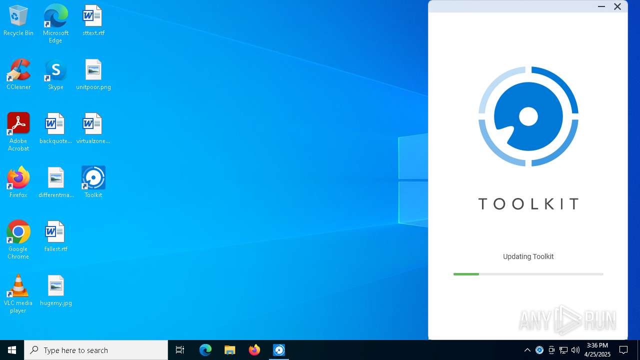
Task: Click the Toolkit update progress bar
Action: point(528,274)
